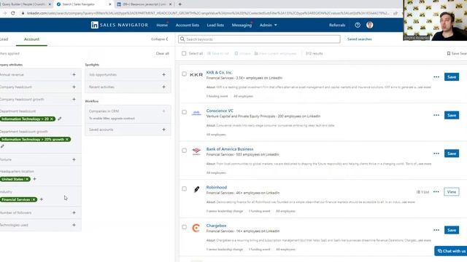Open the LinkedIn Sales Navigator logo

(x=120, y=25)
